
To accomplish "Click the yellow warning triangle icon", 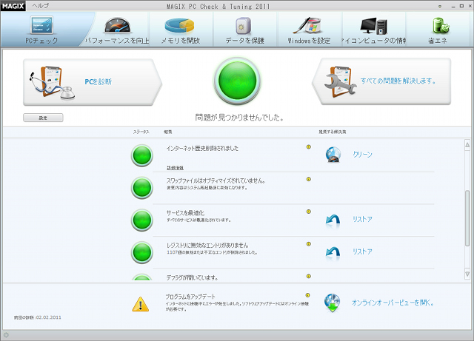I will [141, 304].
